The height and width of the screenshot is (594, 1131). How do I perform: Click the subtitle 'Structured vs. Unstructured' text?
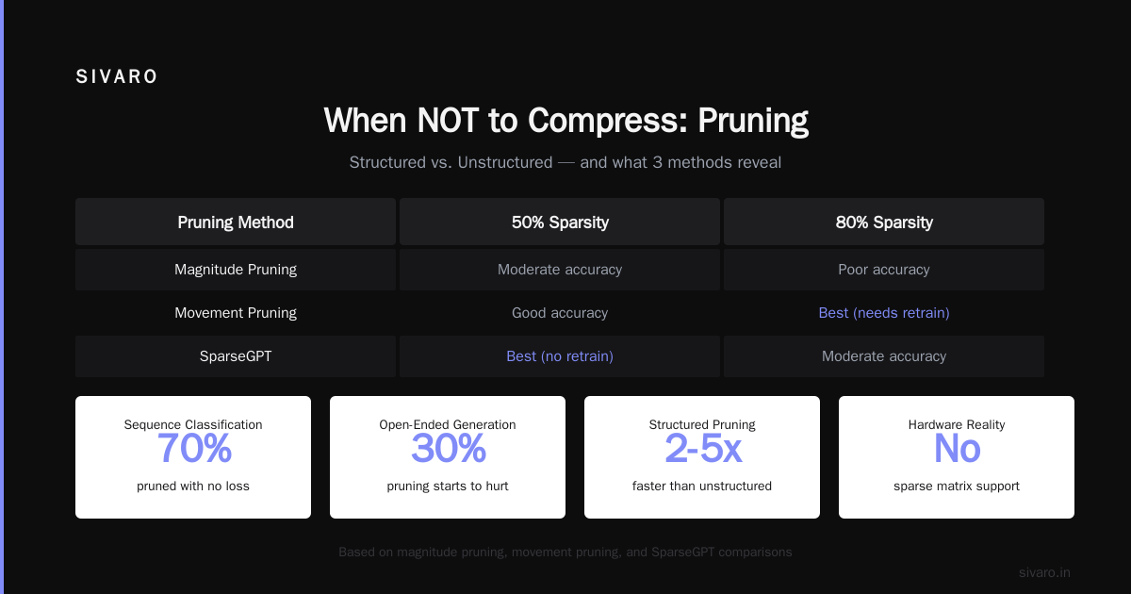pos(451,162)
